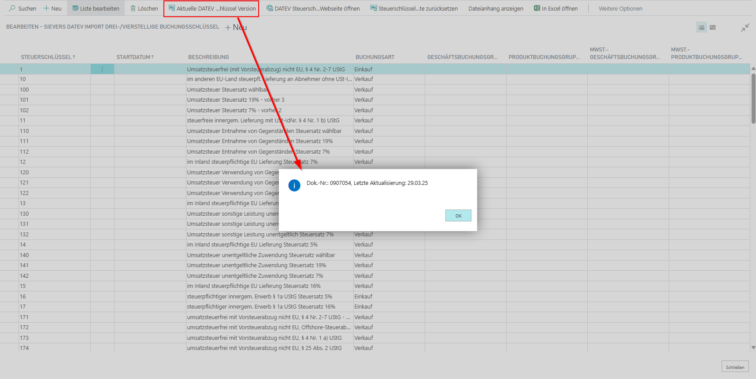Screen dimensions: 756x379
Task: Select the Steuerschlüssel 174 row cell
Action: pyautogui.click(x=54, y=348)
